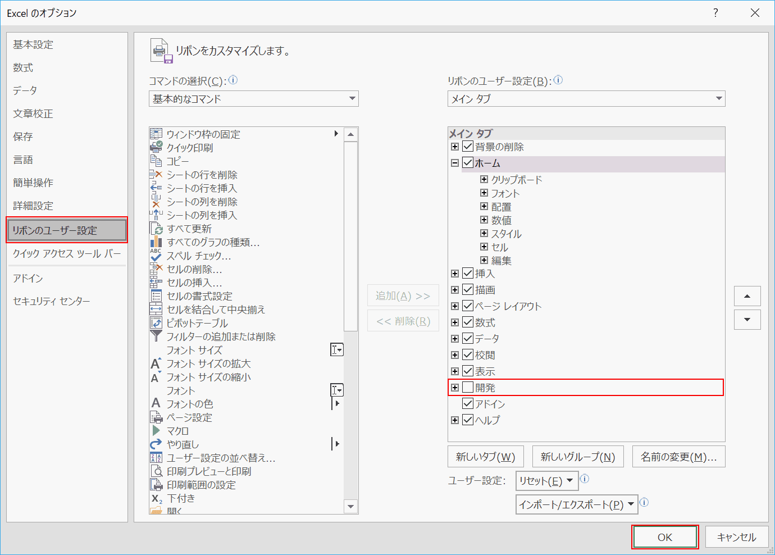Select the シートの列を削除 icon
The image size is (775, 555).
(x=156, y=201)
